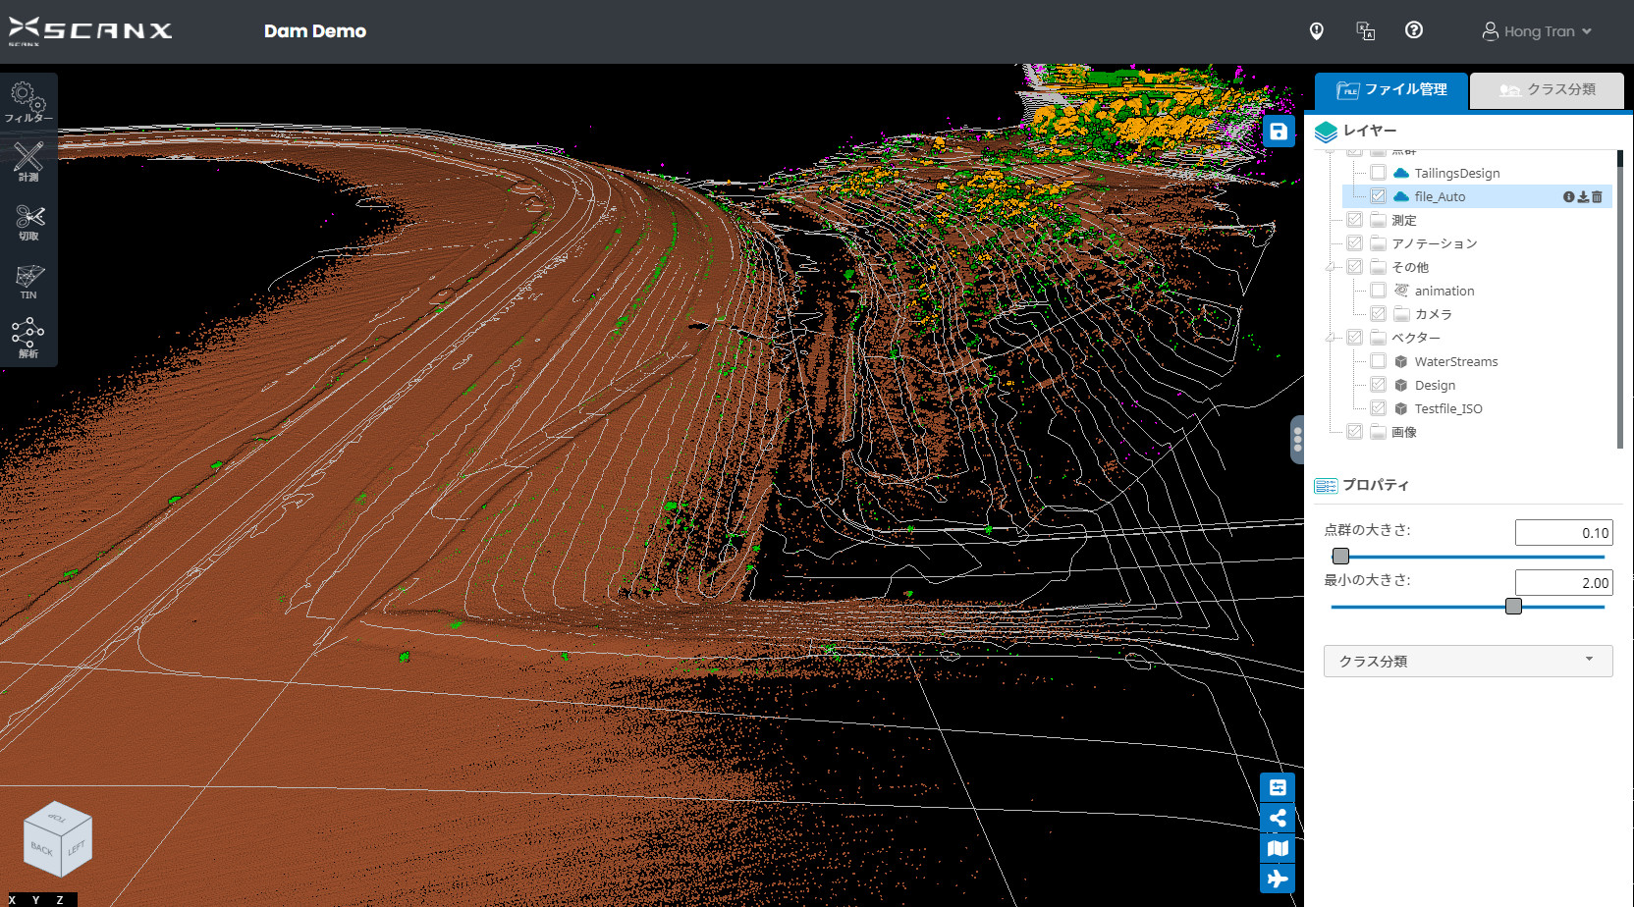
Task: Click the language translate icon
Action: tap(1365, 31)
